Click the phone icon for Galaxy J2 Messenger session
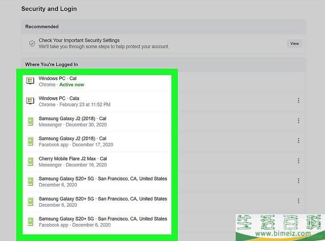The width and height of the screenshot is (325, 241). [x=30, y=121]
